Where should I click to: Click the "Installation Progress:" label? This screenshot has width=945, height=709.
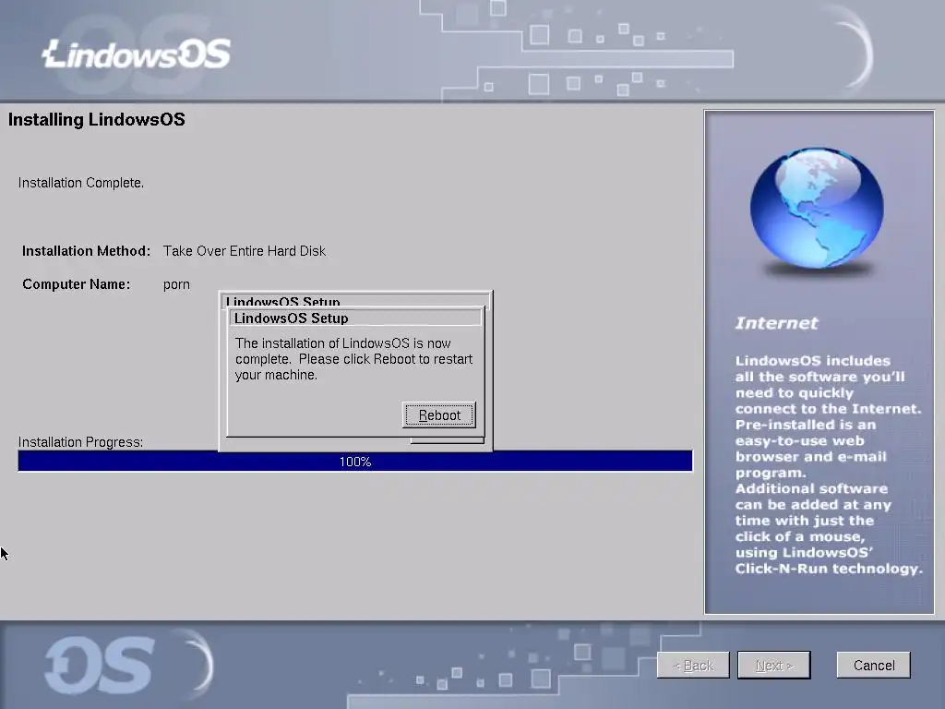(80, 442)
